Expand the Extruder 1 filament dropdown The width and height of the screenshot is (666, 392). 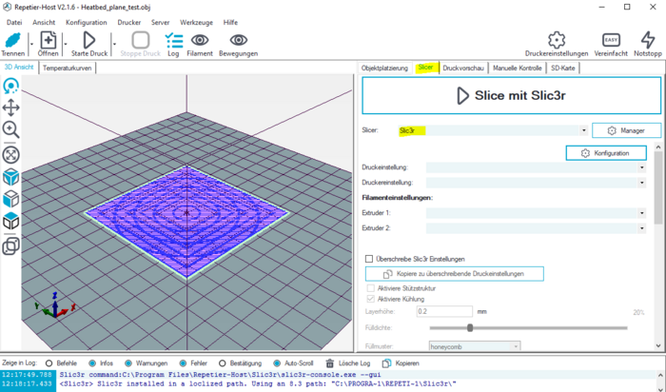coord(642,213)
